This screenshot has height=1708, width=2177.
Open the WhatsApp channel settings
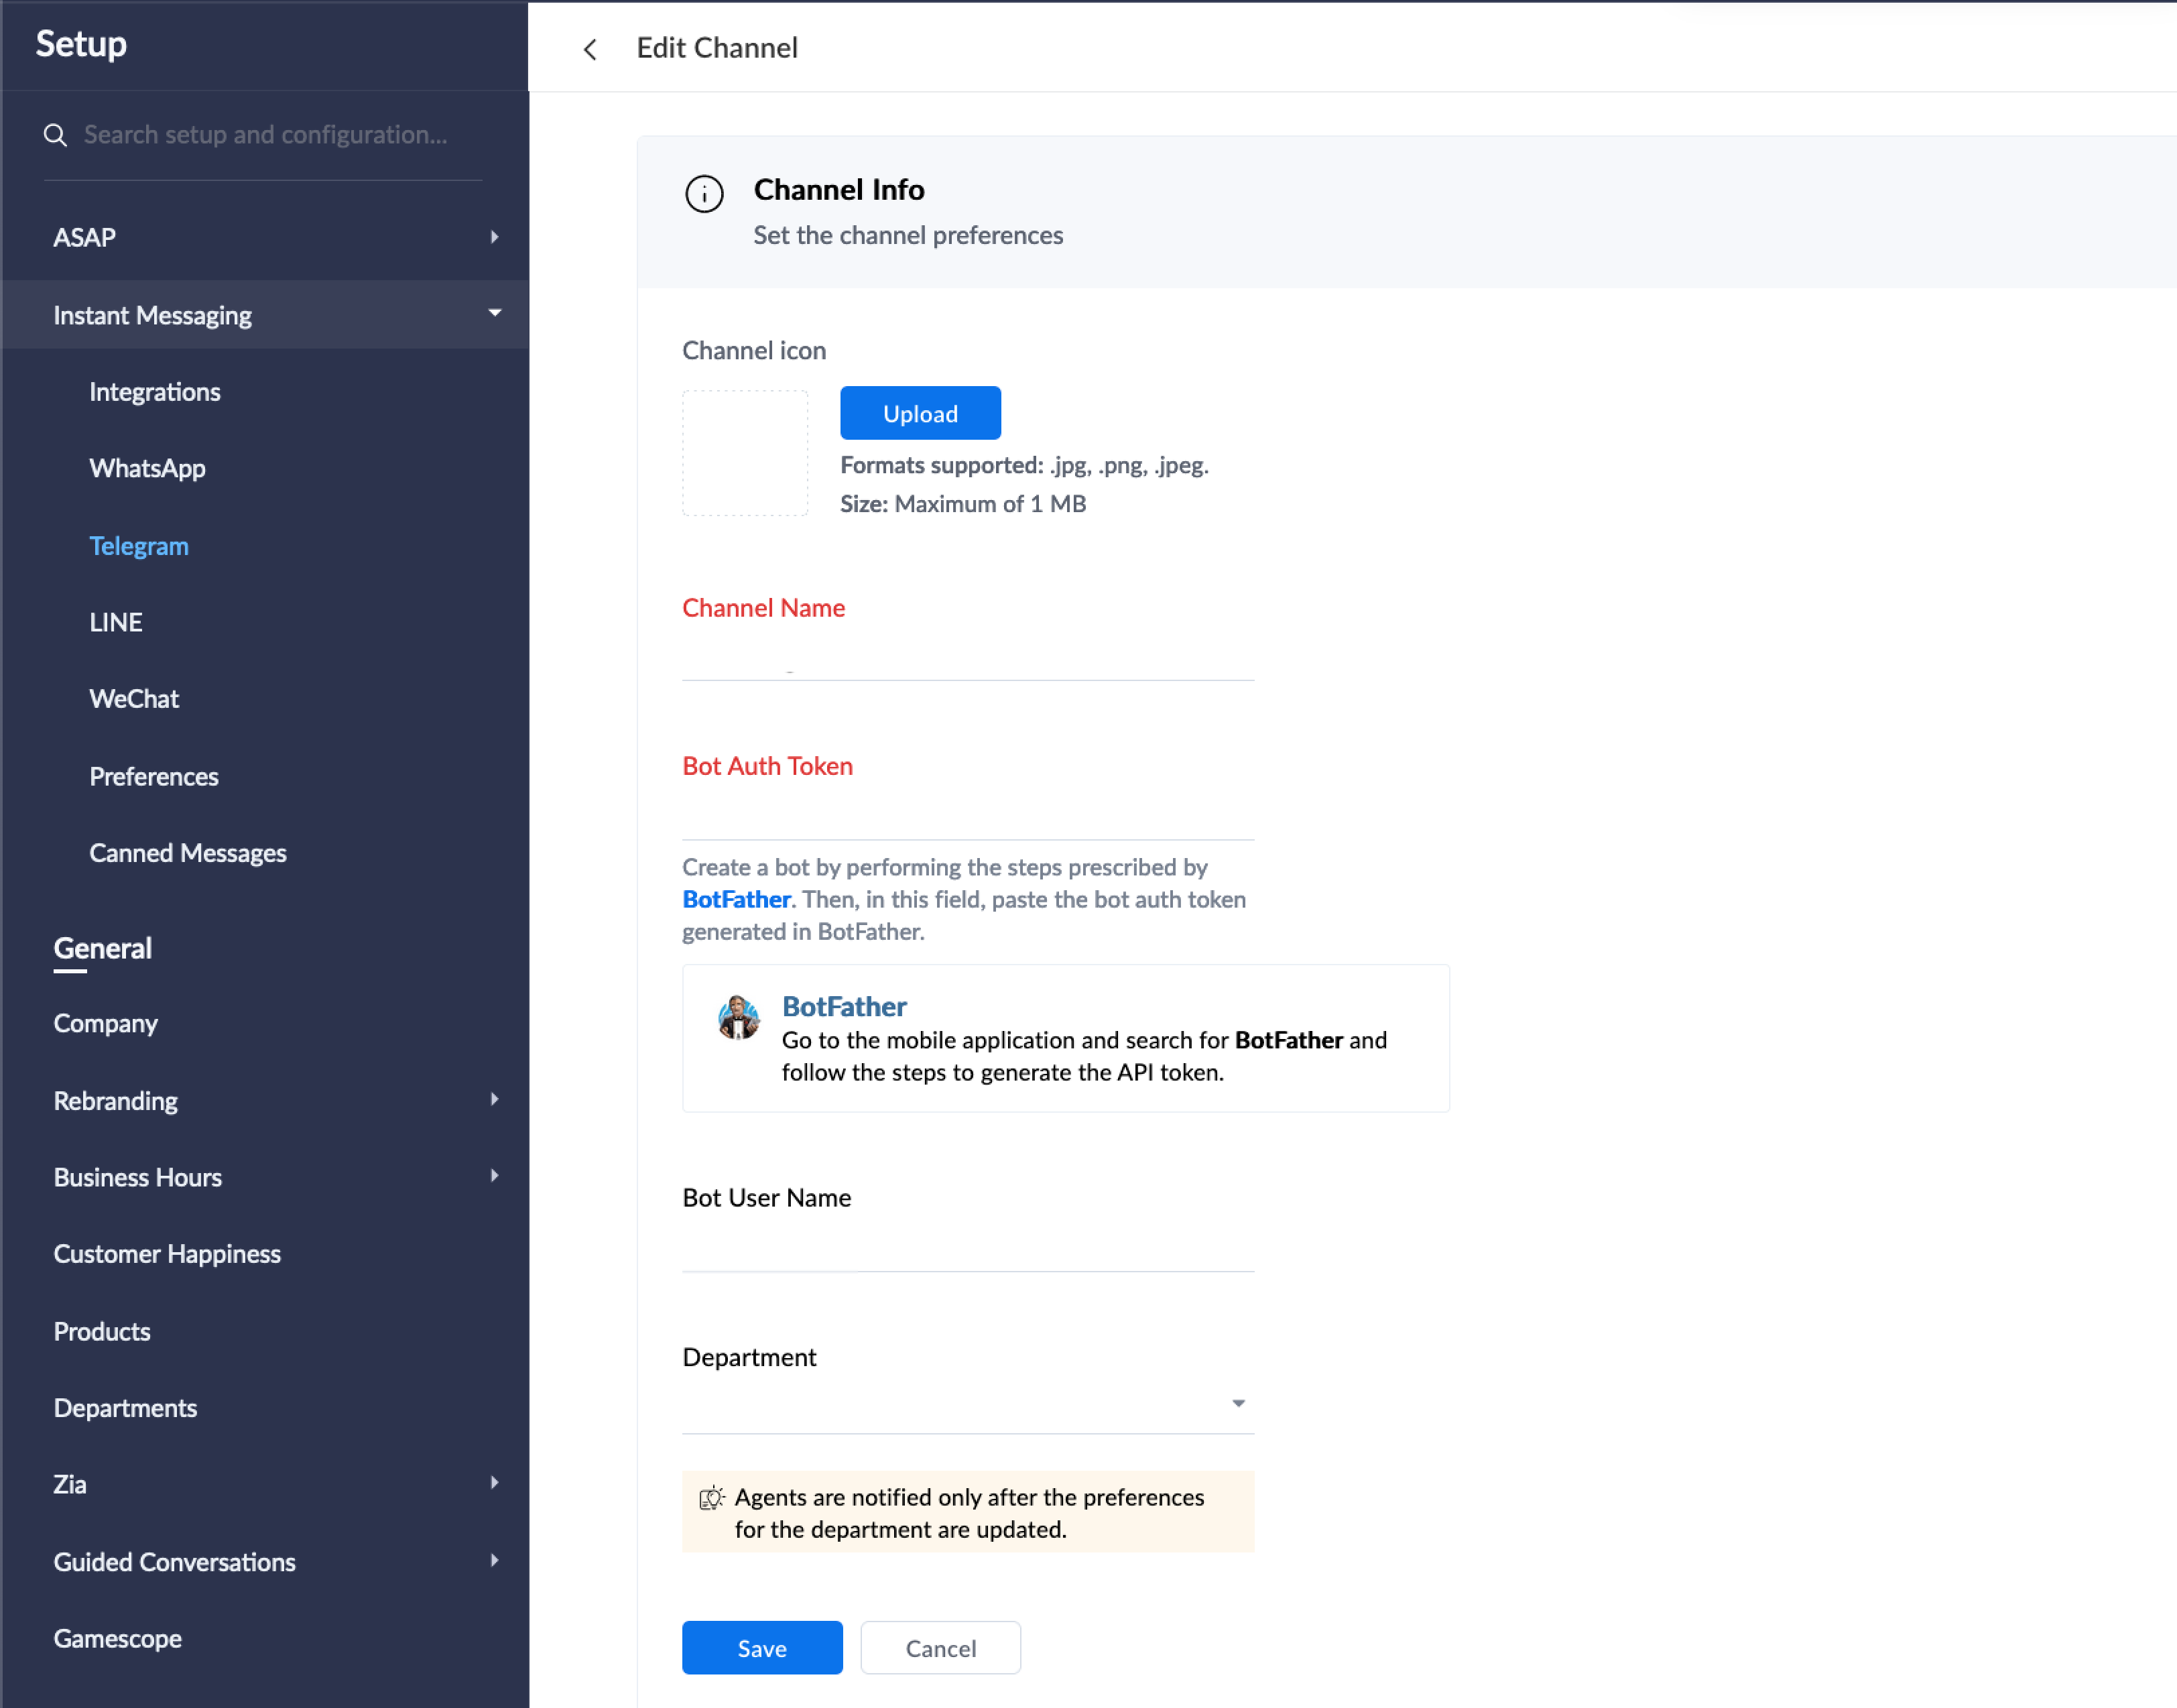tap(147, 468)
